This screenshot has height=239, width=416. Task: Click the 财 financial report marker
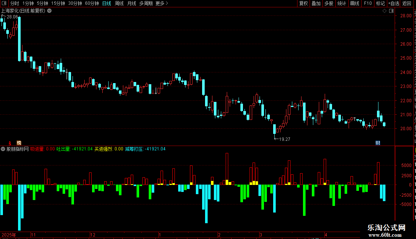(x=378, y=143)
